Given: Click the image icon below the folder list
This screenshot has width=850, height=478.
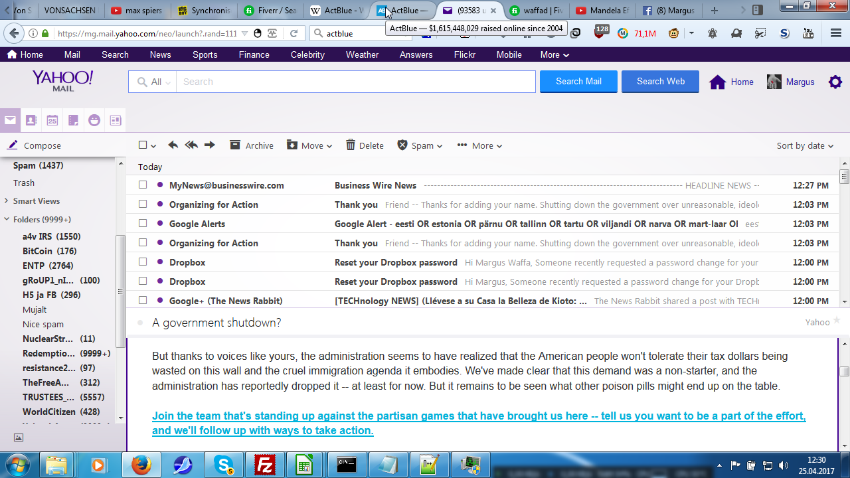Looking at the screenshot, I should pyautogui.click(x=19, y=438).
